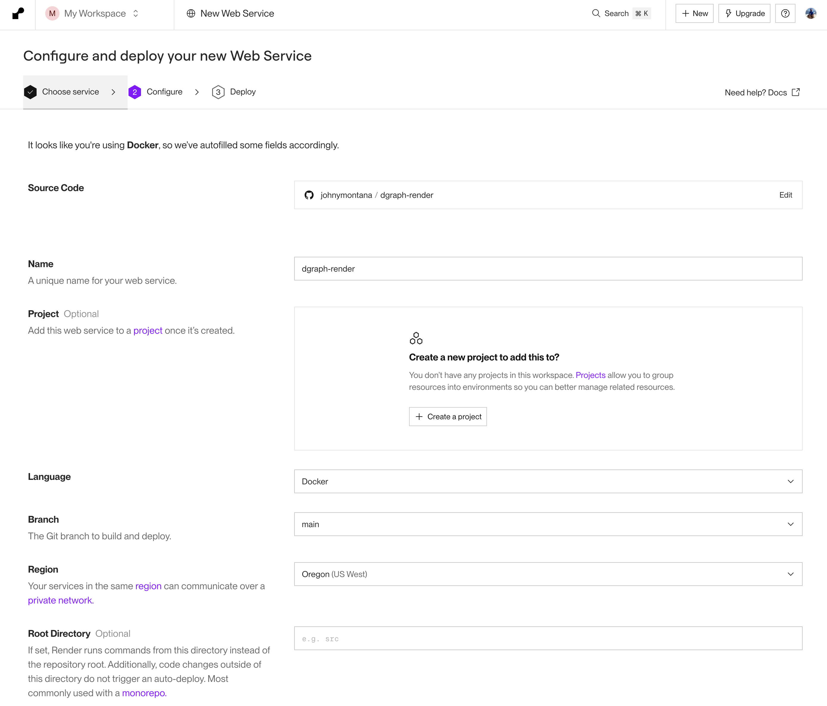The width and height of the screenshot is (827, 706).
Task: Click the globe icon by New Web Service
Action: tap(191, 14)
